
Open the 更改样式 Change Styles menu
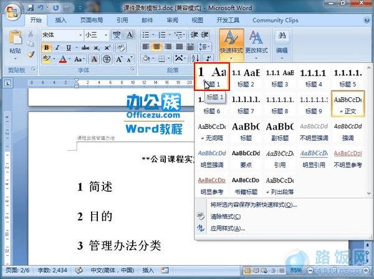(256, 45)
